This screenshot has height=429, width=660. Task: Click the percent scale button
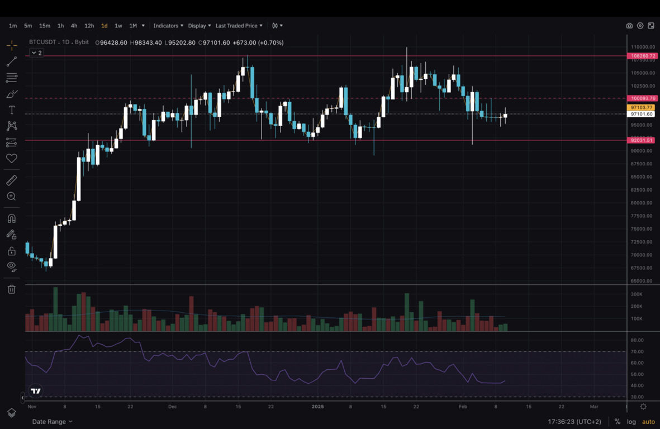coord(617,421)
